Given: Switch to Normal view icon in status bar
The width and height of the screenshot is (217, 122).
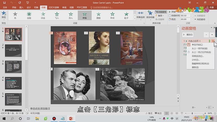Looking at the screenshot, I should click(167, 113).
